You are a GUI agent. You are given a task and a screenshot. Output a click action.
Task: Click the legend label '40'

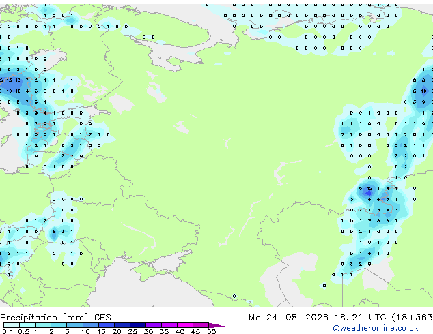pos(180,331)
